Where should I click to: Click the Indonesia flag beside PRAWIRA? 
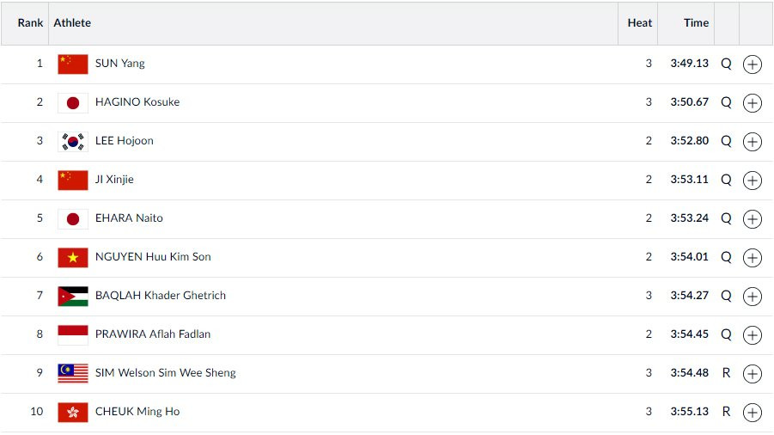pos(73,334)
